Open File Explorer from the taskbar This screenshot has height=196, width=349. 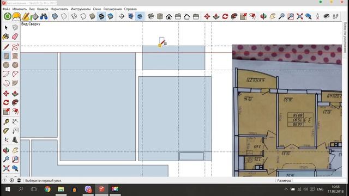61,189
